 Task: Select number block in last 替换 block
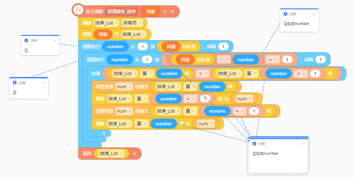click(164, 124)
